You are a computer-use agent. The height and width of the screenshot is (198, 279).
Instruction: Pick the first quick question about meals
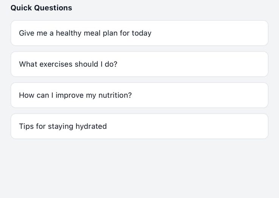click(x=139, y=33)
